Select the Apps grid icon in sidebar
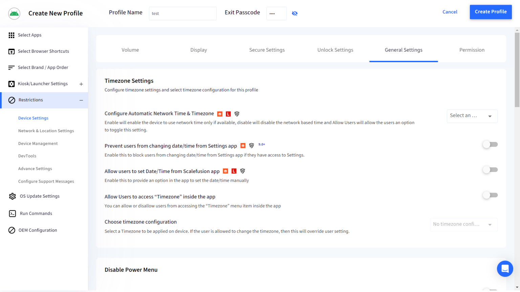This screenshot has width=520, height=292. [x=11, y=35]
